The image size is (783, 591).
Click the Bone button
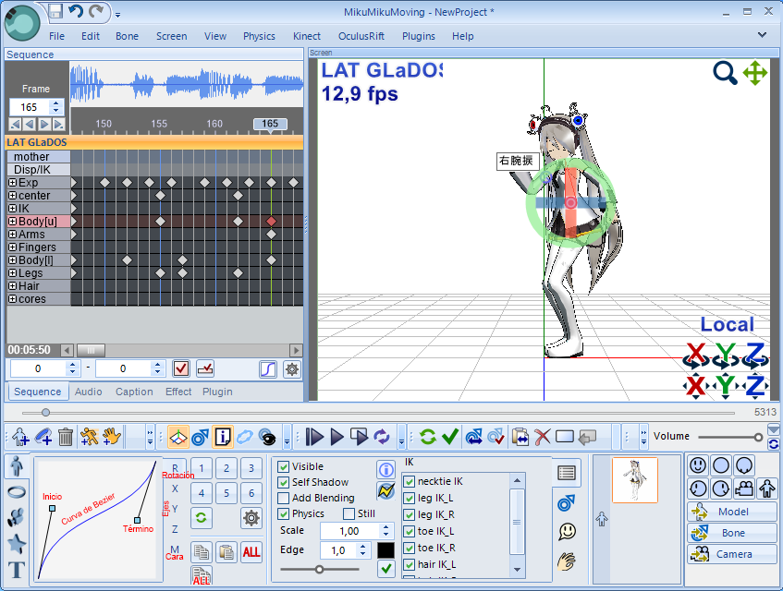coord(731,533)
